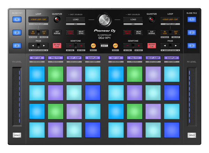This screenshot has width=209, height=153.
Task: Click OUT 2X on the right deck
Action: click(176, 32)
